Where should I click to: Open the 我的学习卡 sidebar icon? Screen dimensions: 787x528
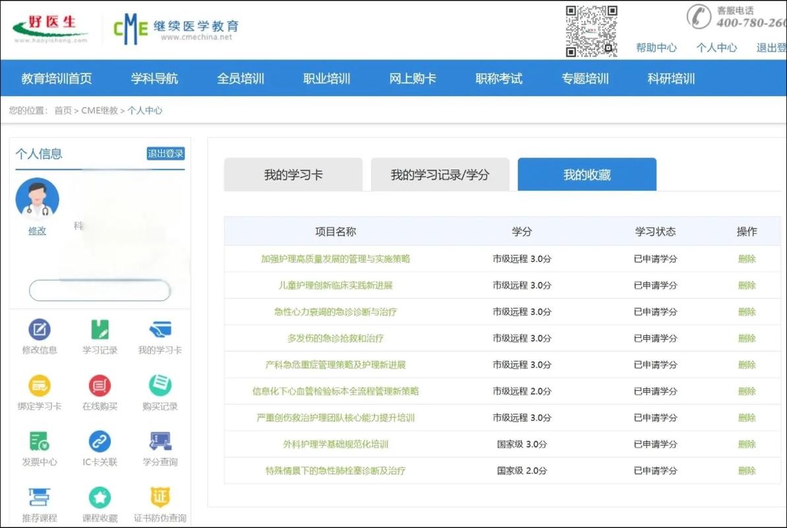[x=160, y=329]
